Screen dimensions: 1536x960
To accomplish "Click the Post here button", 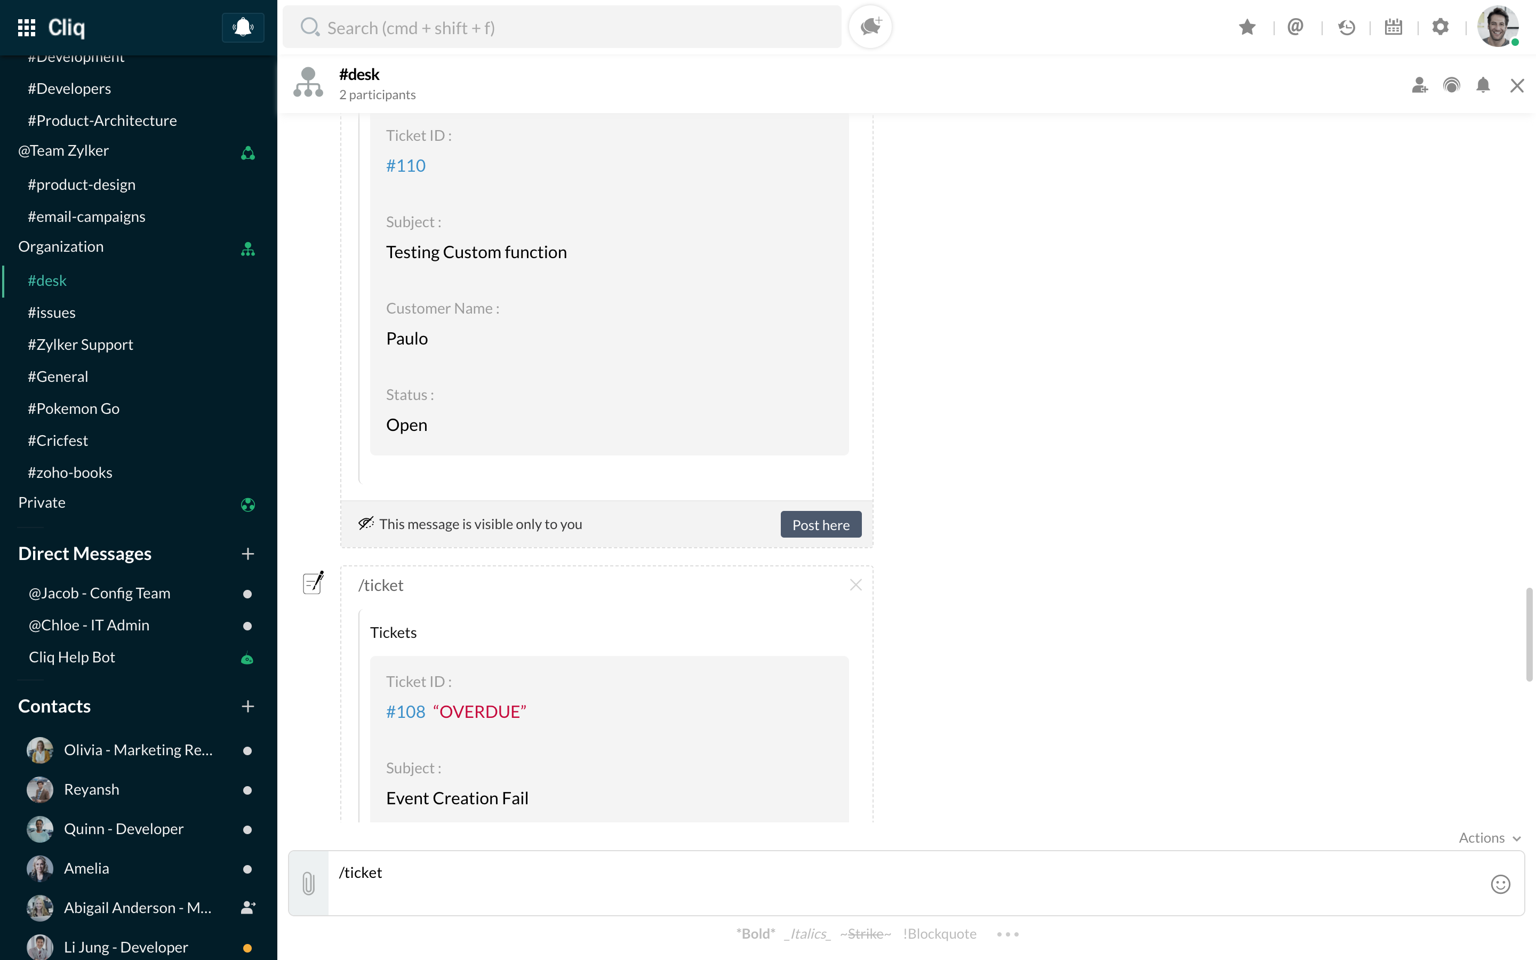I will tap(820, 524).
